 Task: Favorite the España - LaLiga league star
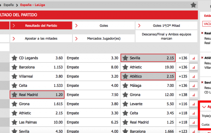click(x=194, y=5)
